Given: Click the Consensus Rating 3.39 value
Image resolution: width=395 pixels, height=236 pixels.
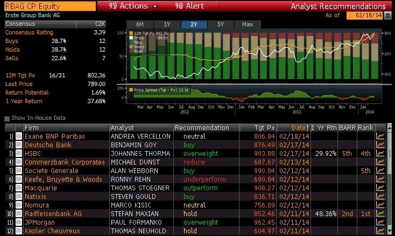Looking at the screenshot, I should coord(100,32).
